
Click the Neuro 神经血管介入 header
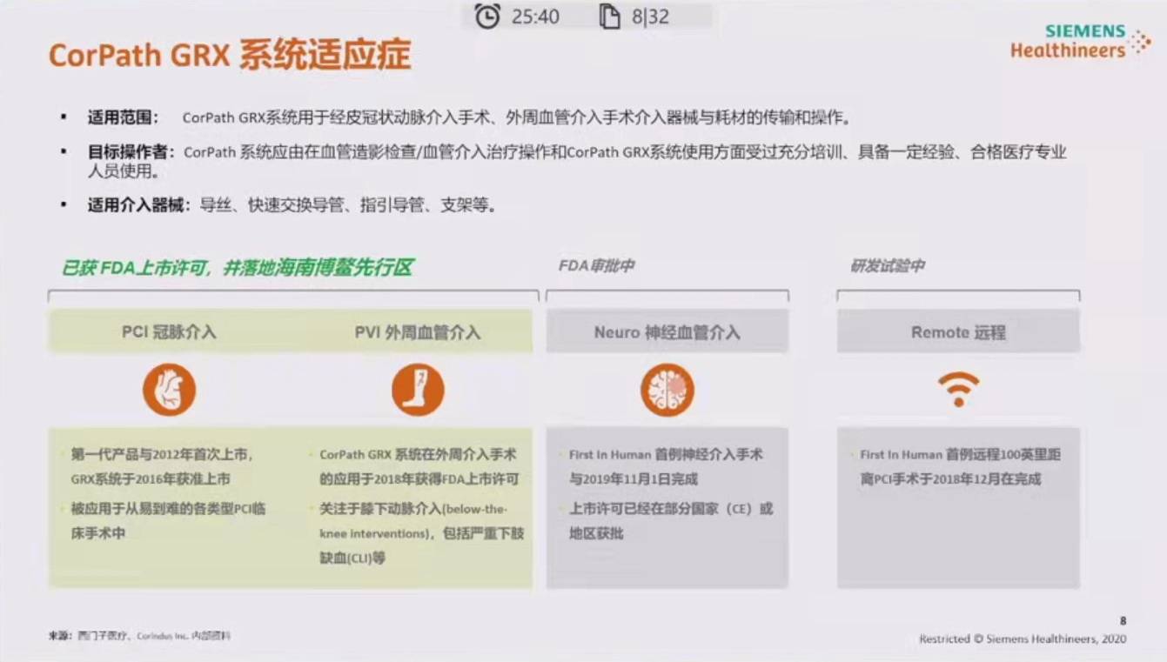667,331
